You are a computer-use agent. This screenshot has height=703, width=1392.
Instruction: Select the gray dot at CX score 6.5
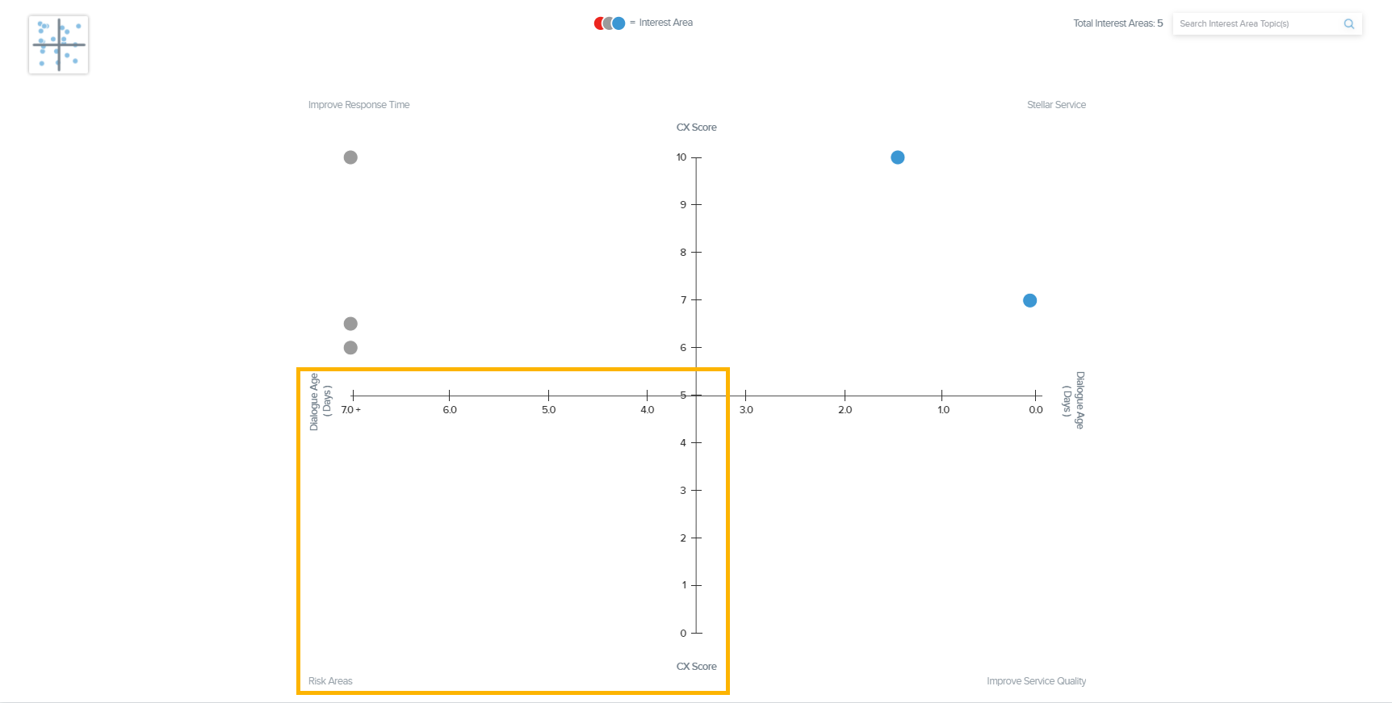[350, 324]
